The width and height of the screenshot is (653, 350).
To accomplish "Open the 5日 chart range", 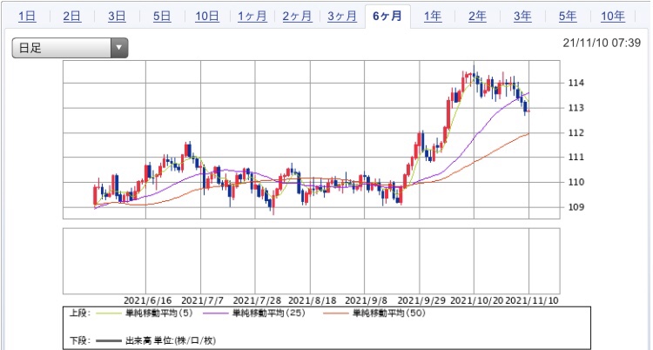I will (x=162, y=17).
